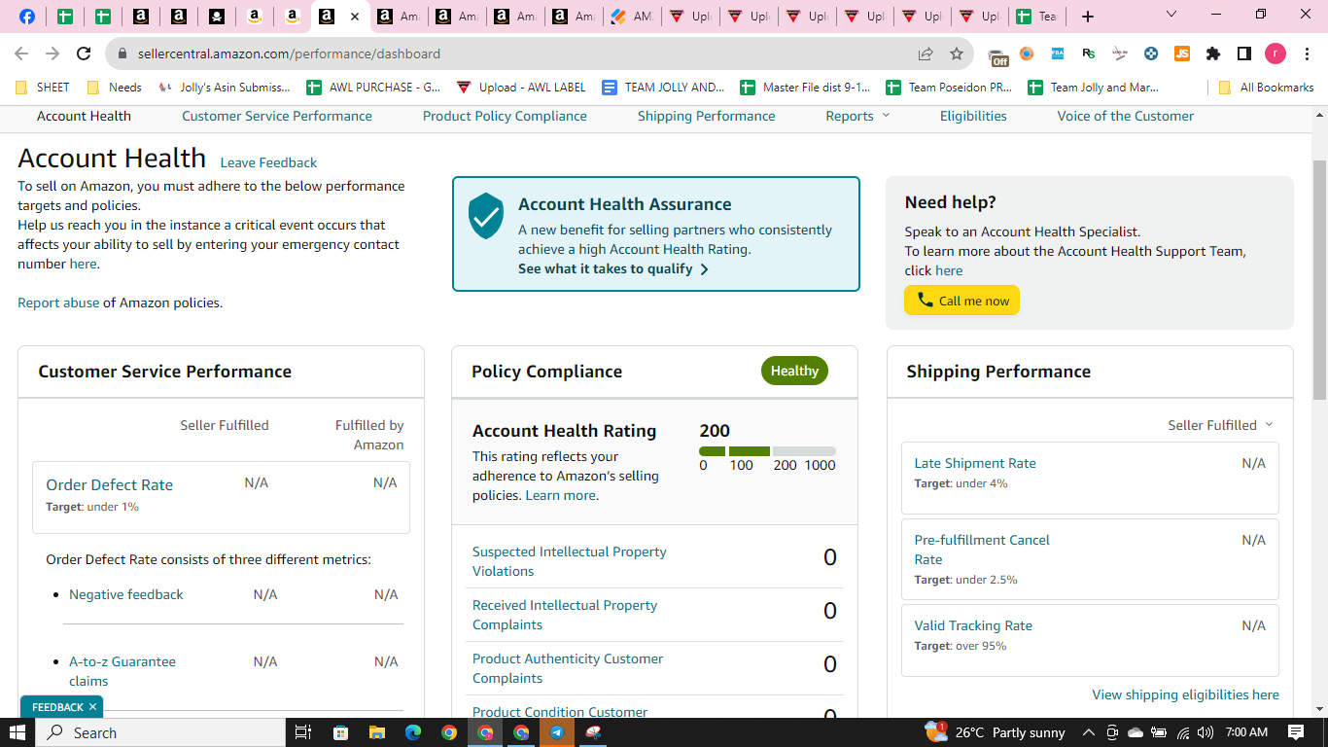
Task: Switch to the Facebook tab
Action: coord(27,17)
